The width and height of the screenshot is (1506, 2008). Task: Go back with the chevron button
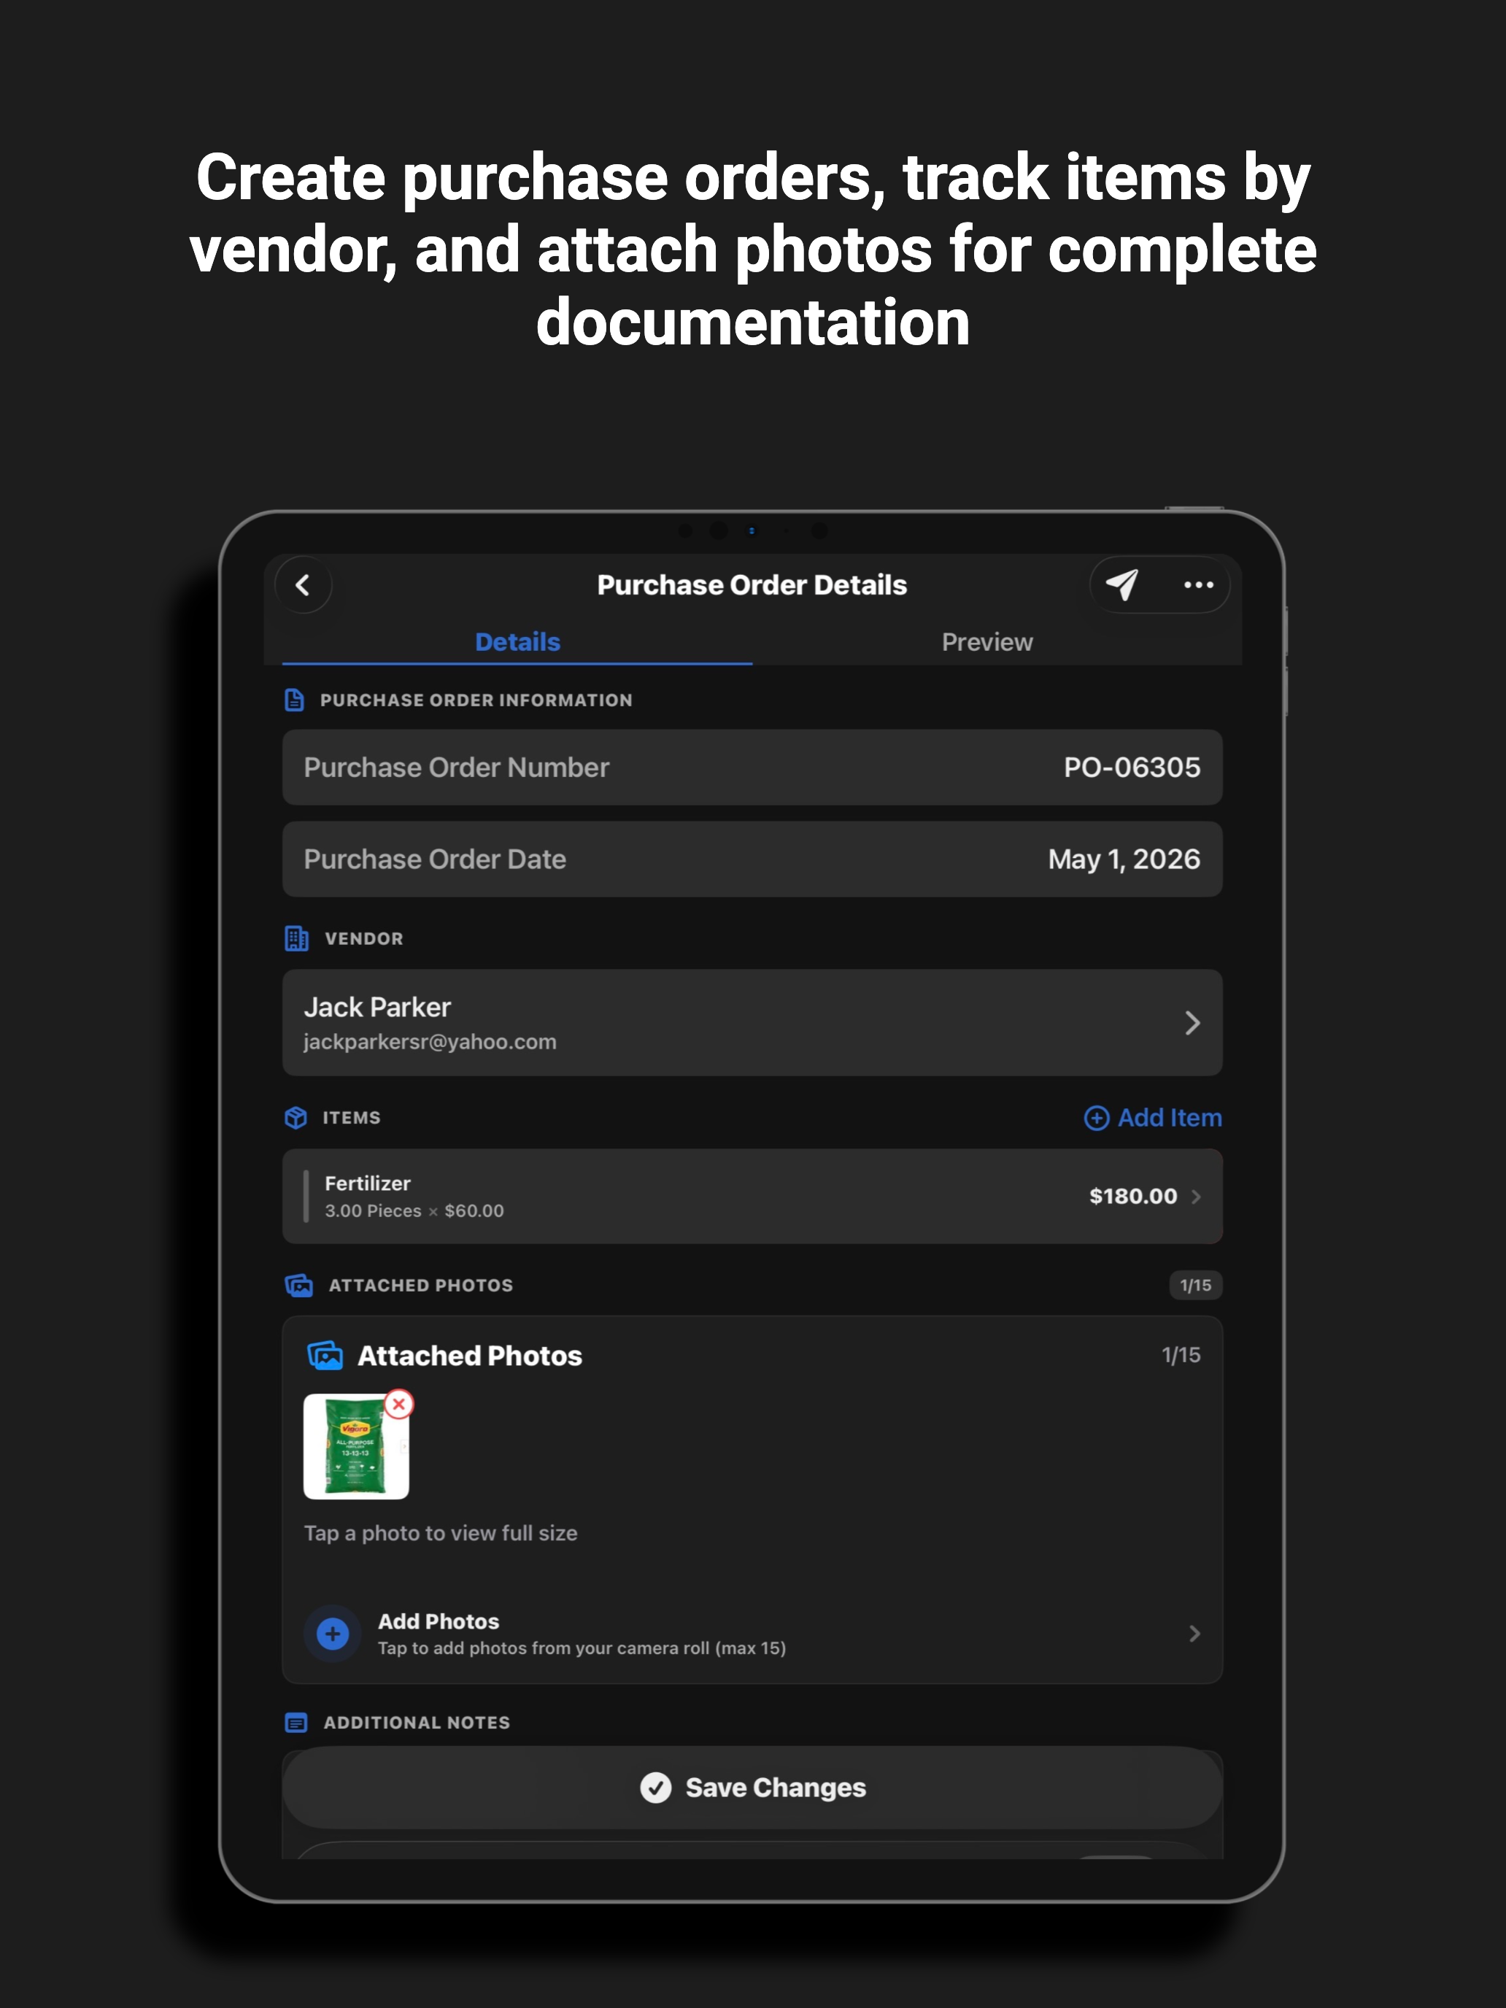304,584
